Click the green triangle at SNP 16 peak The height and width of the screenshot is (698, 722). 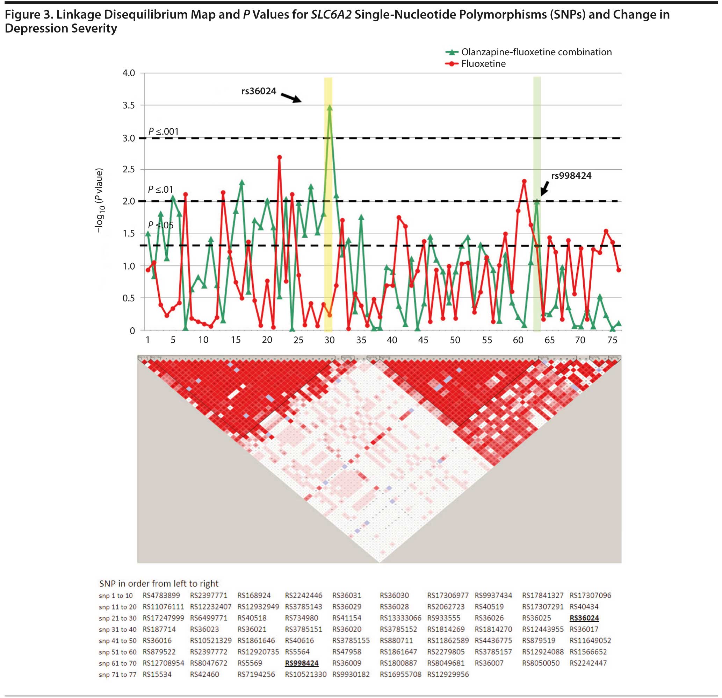[242, 183]
